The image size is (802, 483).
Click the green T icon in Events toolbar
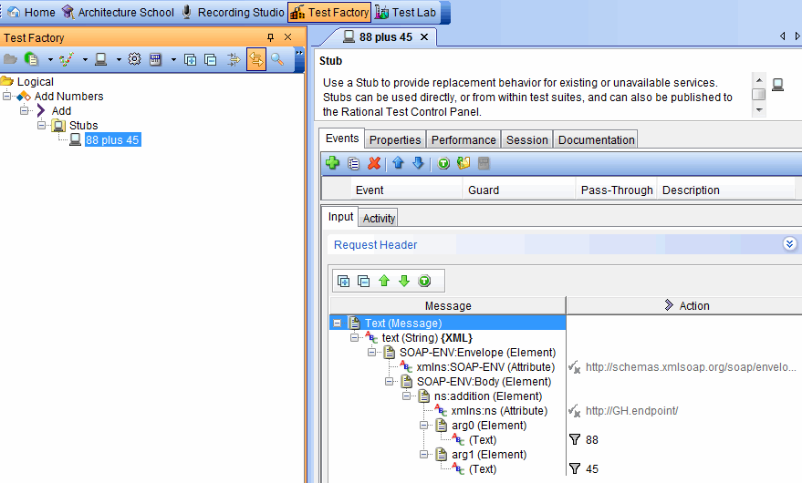click(443, 163)
